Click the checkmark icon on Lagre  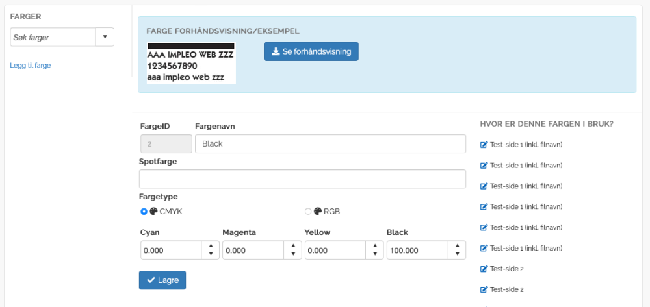pos(151,280)
